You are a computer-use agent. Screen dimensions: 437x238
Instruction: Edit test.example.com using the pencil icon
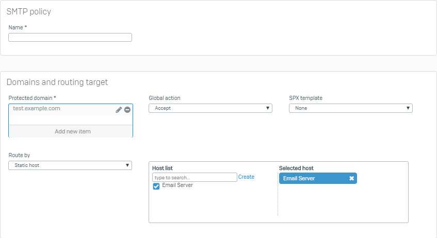119,110
